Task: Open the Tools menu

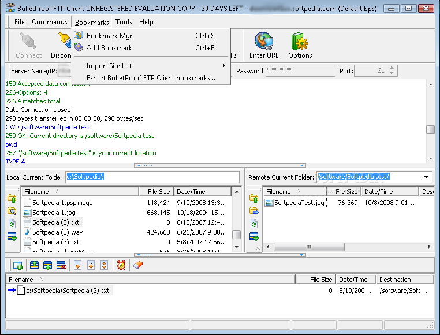Action: (x=124, y=22)
